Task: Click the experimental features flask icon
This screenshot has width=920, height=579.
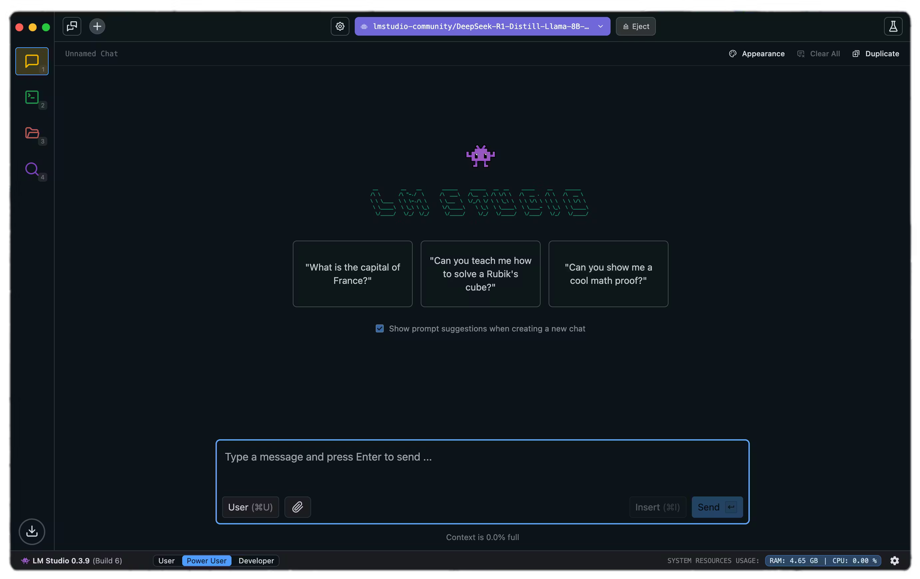Action: pyautogui.click(x=893, y=26)
